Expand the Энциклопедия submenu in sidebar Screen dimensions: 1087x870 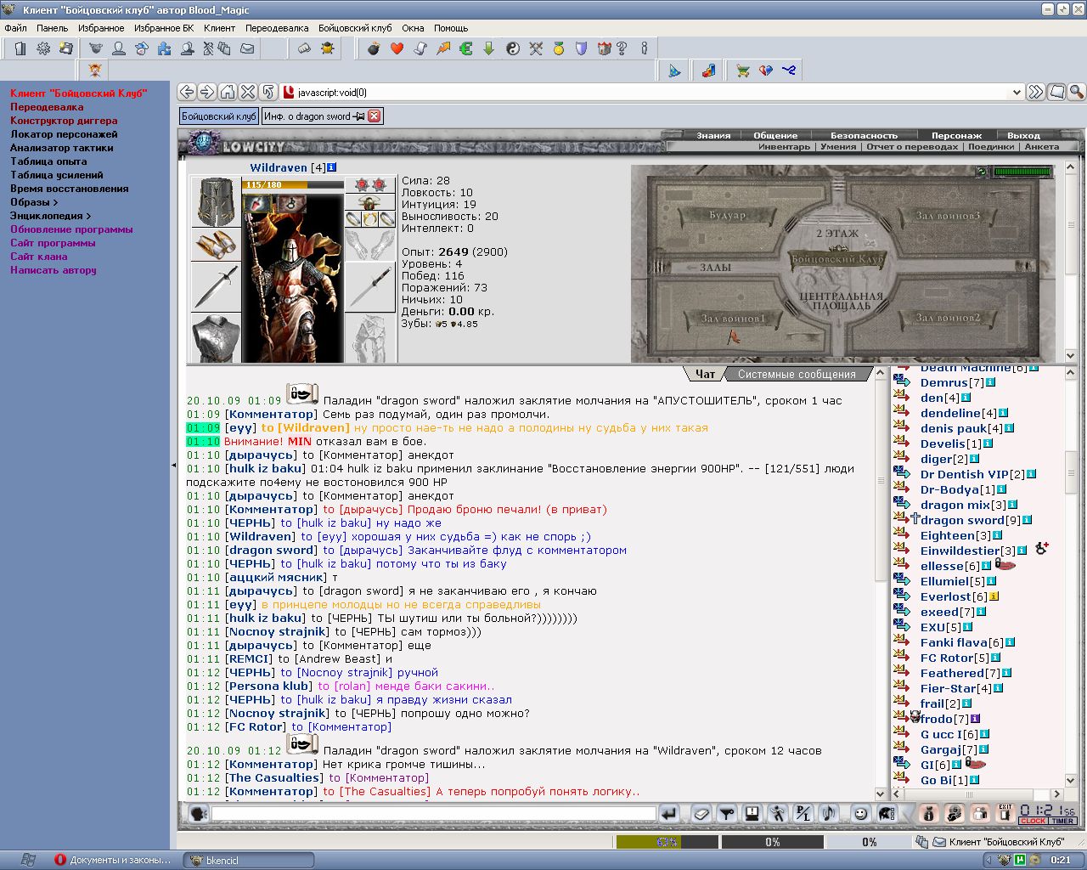(x=50, y=216)
